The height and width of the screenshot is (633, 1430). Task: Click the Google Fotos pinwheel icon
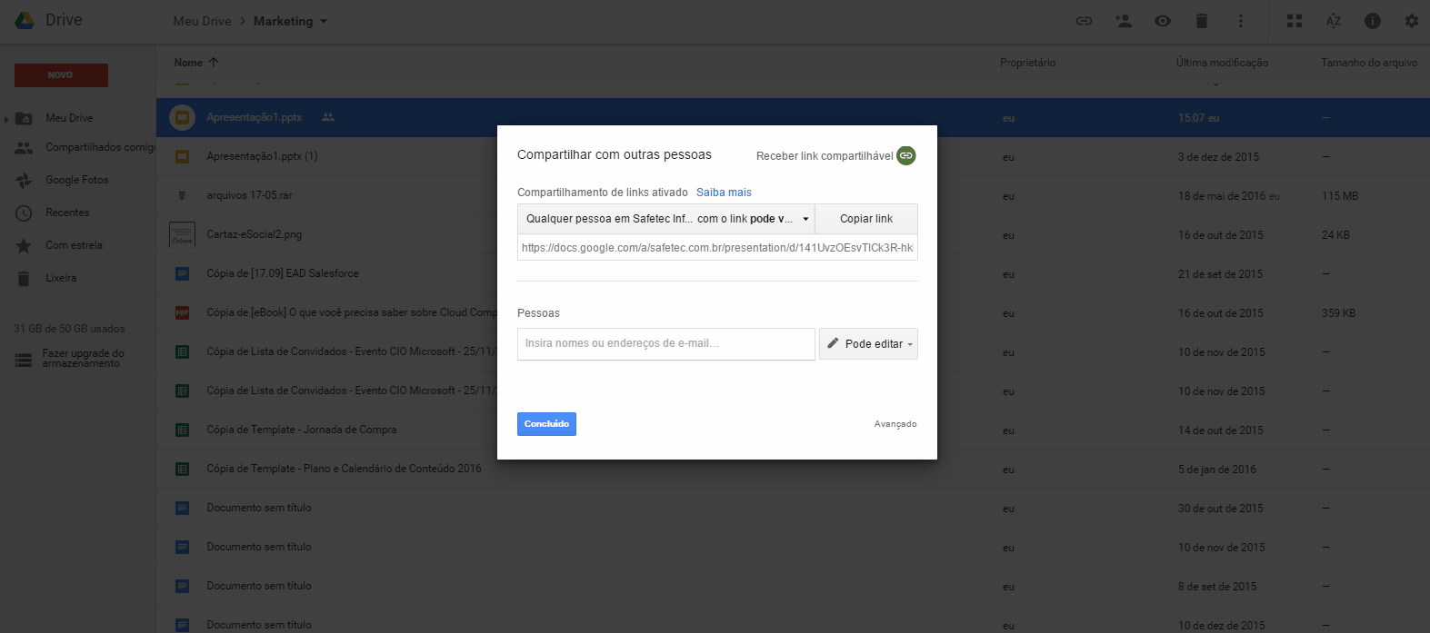click(24, 180)
